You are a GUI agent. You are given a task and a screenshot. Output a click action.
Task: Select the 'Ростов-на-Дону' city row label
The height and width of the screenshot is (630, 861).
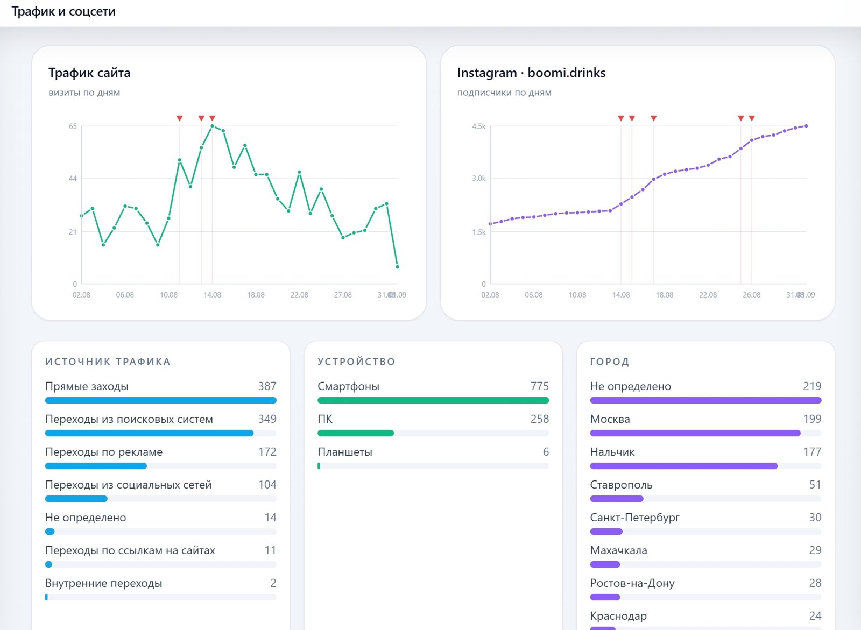[x=632, y=583]
